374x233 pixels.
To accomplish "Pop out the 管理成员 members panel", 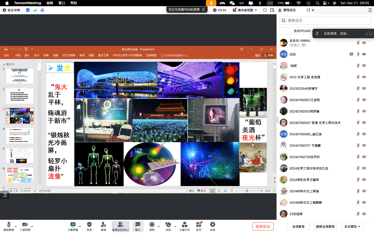I will pos(308,10).
